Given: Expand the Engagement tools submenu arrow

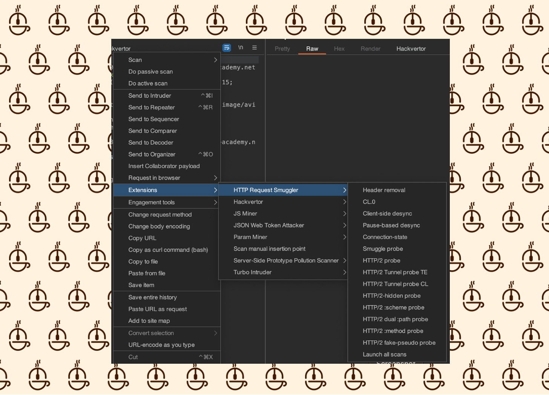Looking at the screenshot, I should pos(215,202).
